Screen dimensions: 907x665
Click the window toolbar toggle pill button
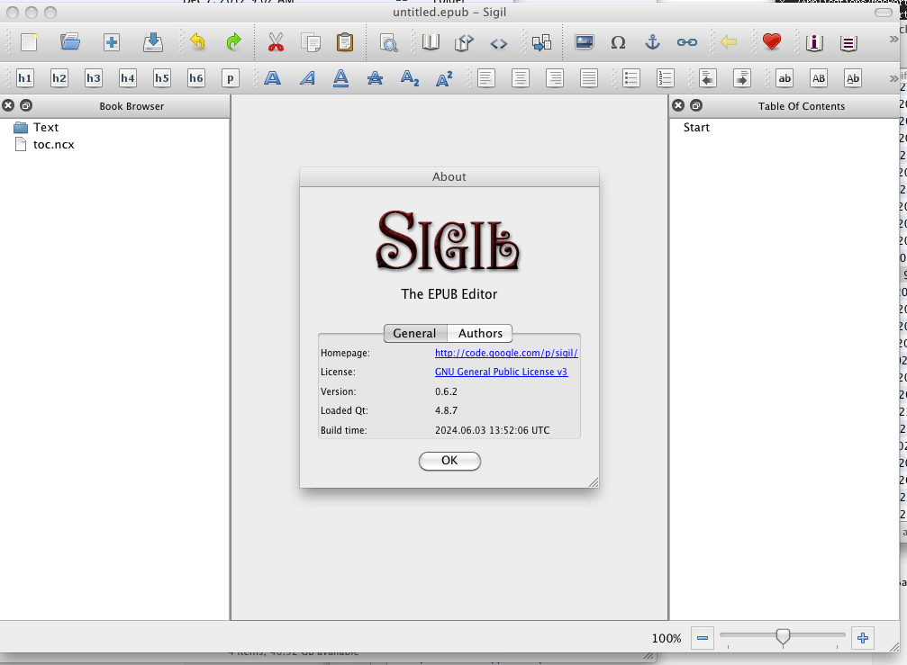(884, 12)
